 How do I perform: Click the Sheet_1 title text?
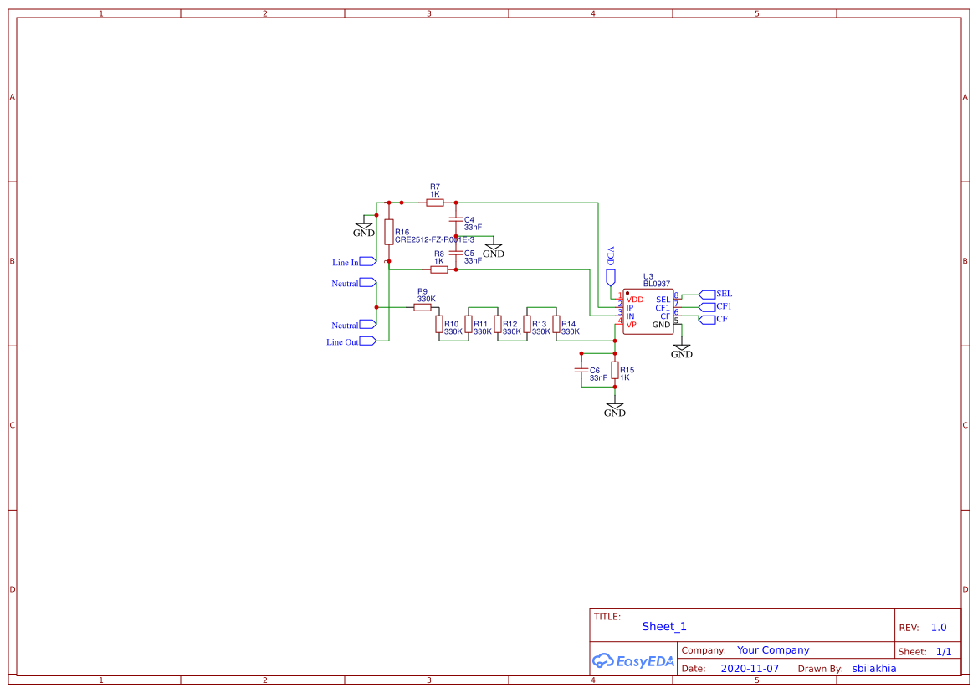click(x=664, y=626)
